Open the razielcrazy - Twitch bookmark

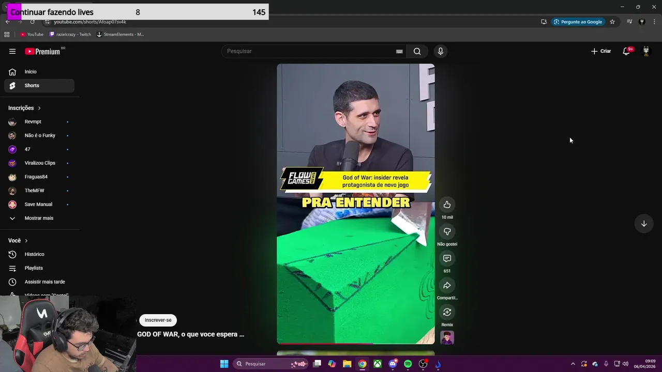(70, 35)
